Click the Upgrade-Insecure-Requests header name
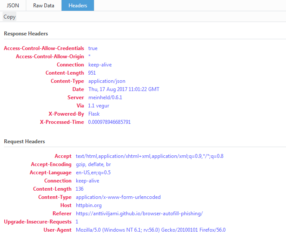The height and width of the screenshot is (239, 286). click(38, 222)
